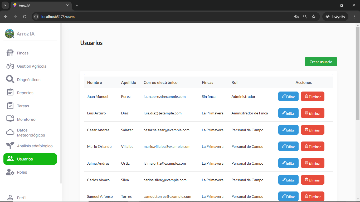Click the monitor icon for Monitoreo

tap(10, 119)
